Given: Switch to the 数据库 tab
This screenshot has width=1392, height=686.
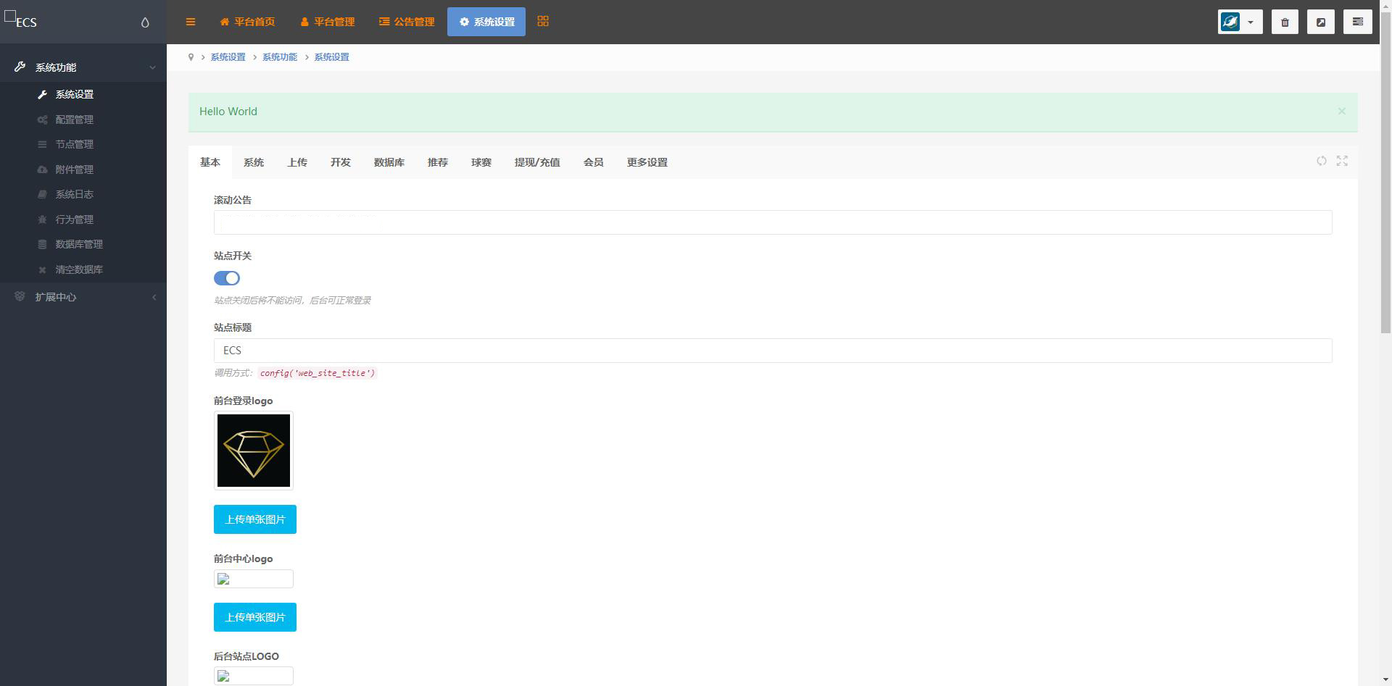Looking at the screenshot, I should pyautogui.click(x=389, y=162).
